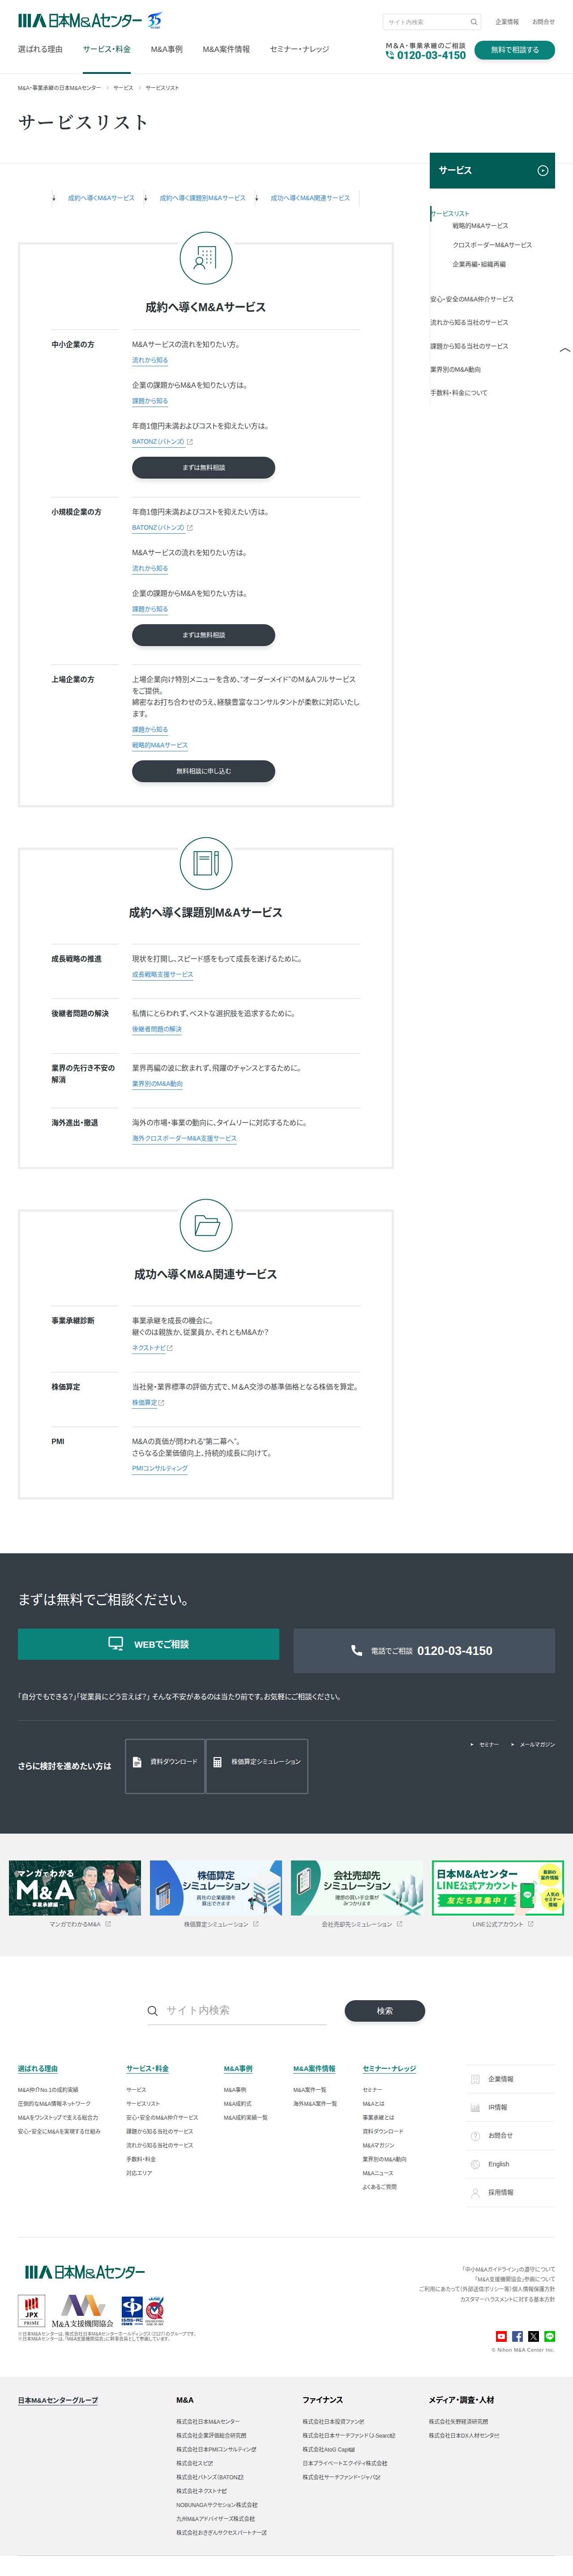Screen dimensions: 573x2576
Task: Open the セミナー link in dark section
Action: (488, 1744)
